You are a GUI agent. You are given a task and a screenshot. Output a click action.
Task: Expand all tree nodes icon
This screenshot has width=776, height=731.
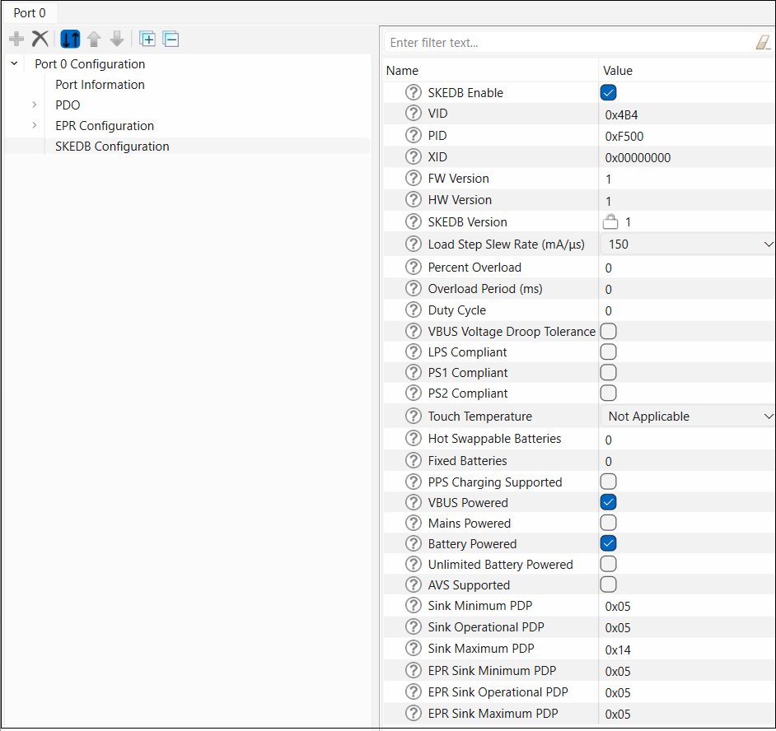[147, 39]
